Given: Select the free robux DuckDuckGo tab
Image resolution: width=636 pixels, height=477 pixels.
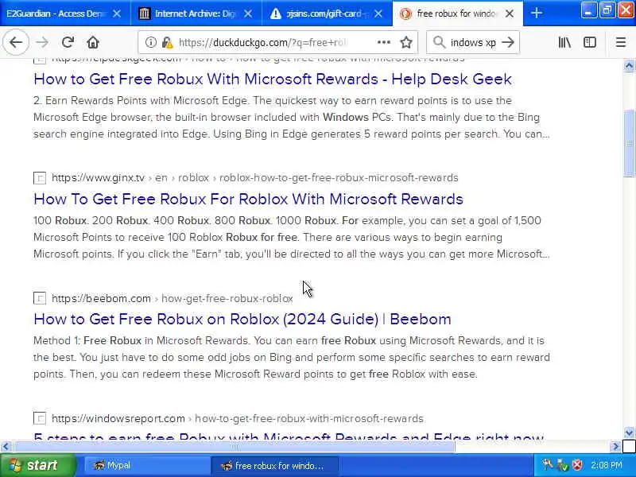Looking at the screenshot, I should point(458,14).
